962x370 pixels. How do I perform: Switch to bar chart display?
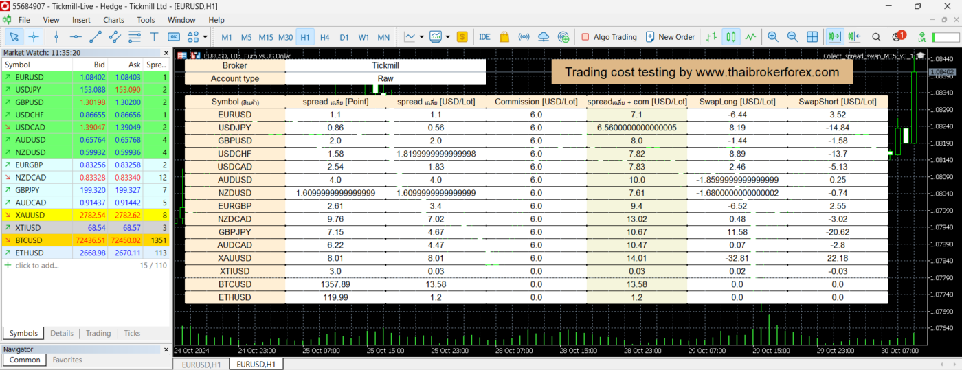point(712,36)
